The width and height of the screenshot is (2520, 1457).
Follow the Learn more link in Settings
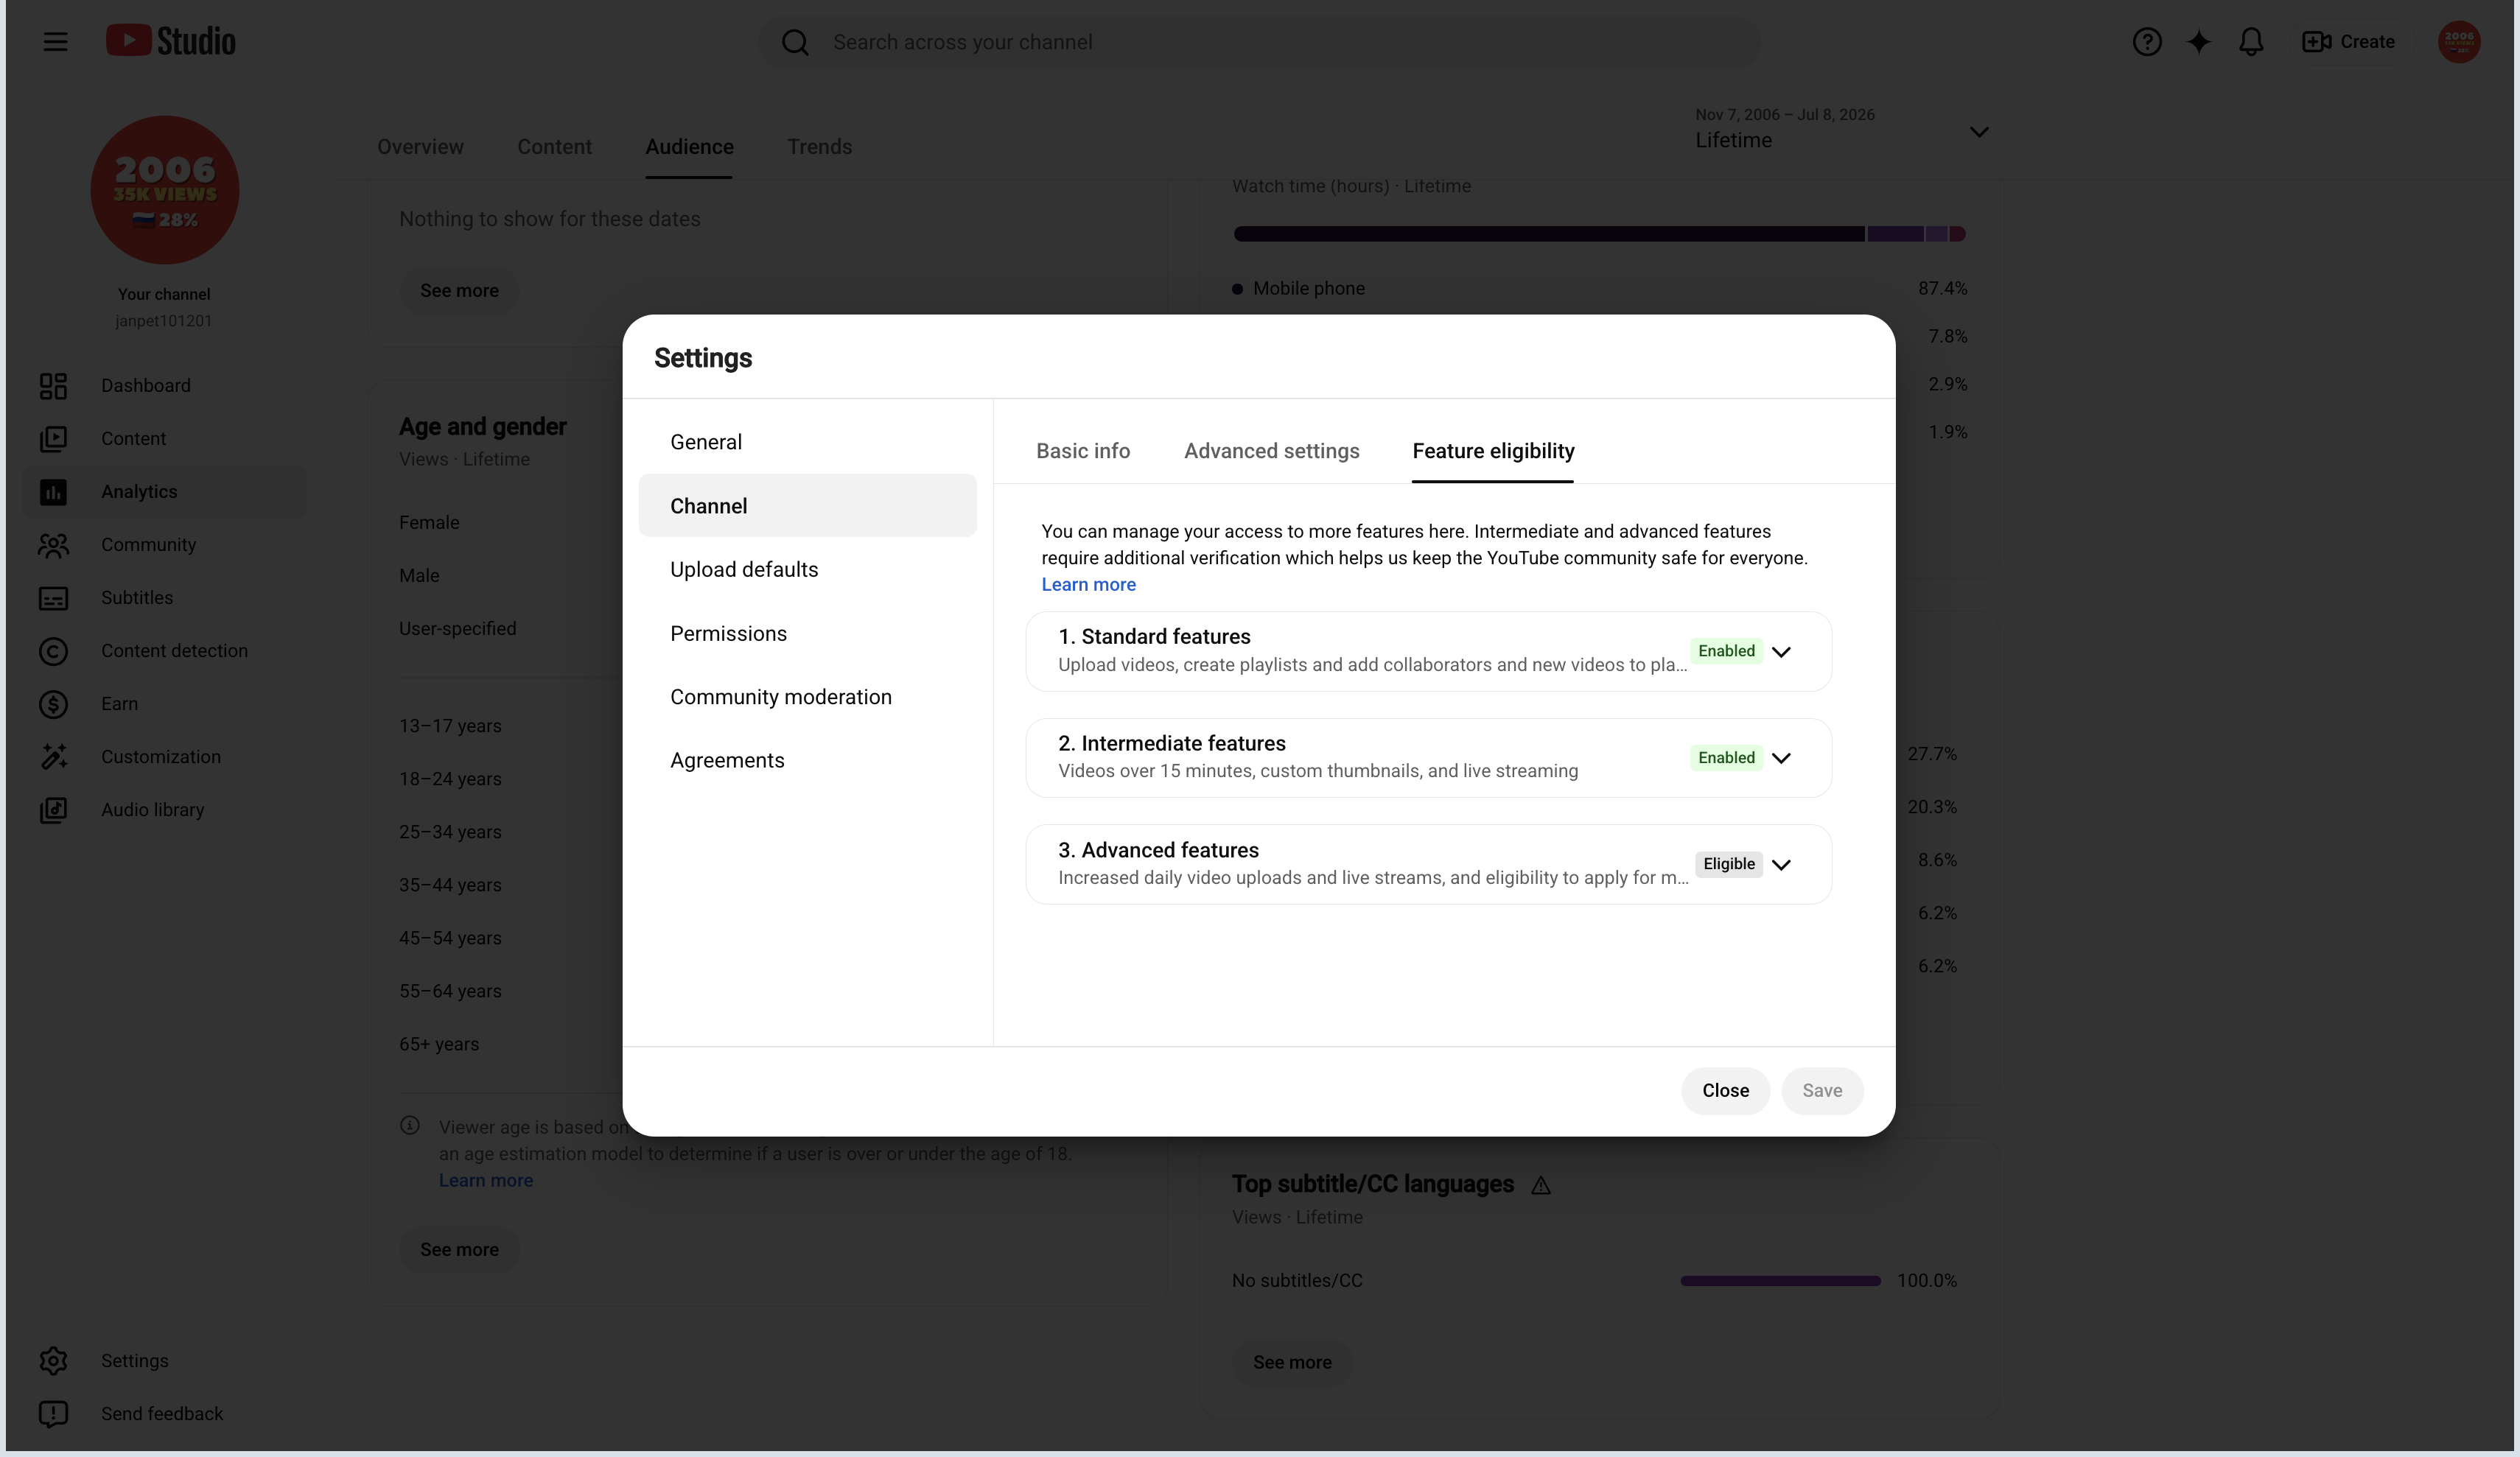1088,585
